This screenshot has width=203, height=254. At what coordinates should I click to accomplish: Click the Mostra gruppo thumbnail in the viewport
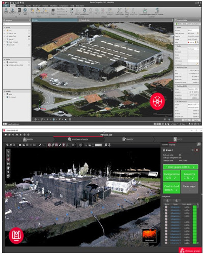pyautogui.click(x=150, y=235)
